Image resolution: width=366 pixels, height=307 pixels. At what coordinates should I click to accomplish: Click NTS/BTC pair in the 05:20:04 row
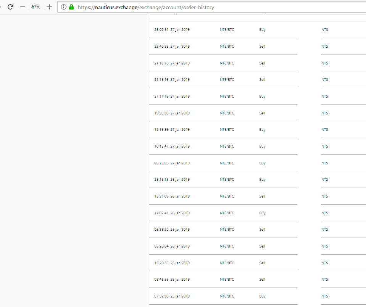[x=227, y=246]
